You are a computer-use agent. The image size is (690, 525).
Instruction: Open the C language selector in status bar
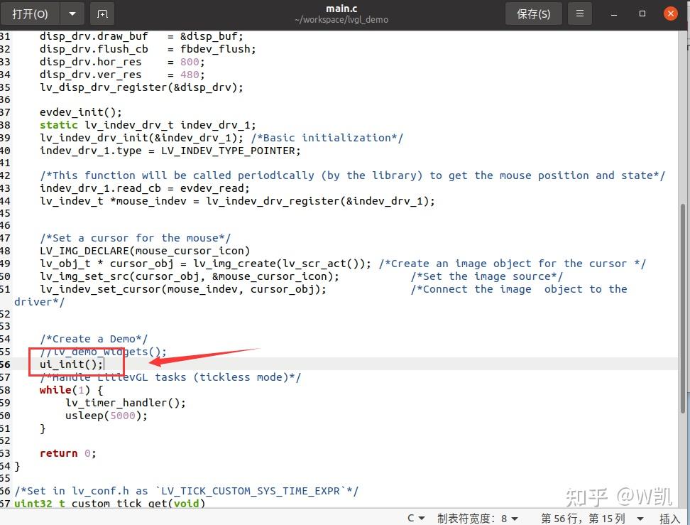(x=416, y=518)
